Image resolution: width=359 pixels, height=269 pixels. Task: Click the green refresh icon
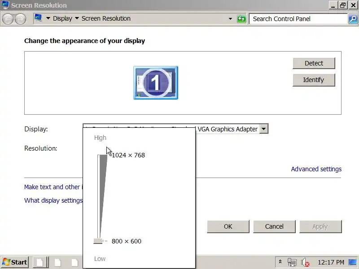(x=241, y=19)
